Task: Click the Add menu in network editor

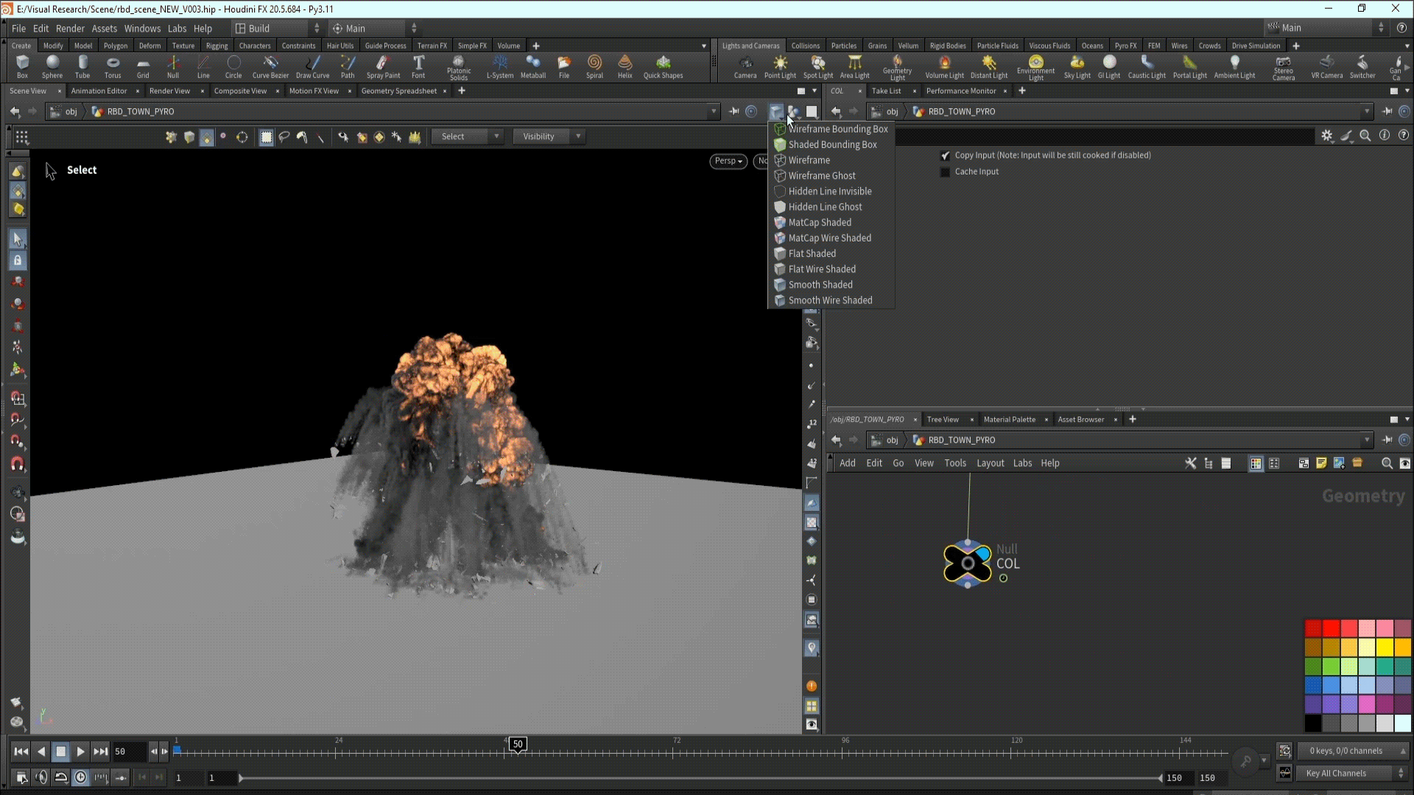Action: click(848, 463)
